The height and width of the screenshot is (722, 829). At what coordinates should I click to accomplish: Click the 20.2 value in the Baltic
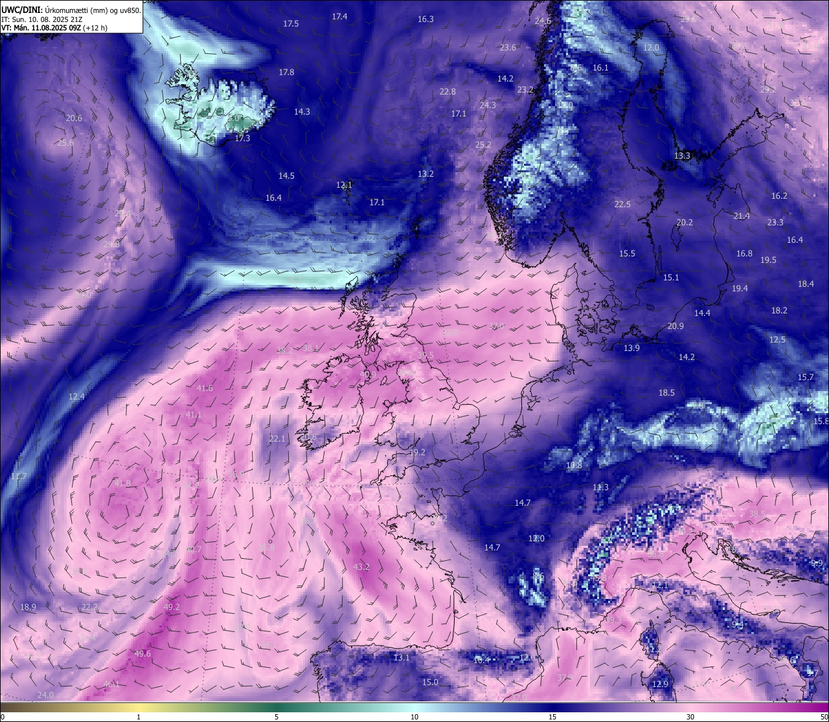(x=685, y=223)
